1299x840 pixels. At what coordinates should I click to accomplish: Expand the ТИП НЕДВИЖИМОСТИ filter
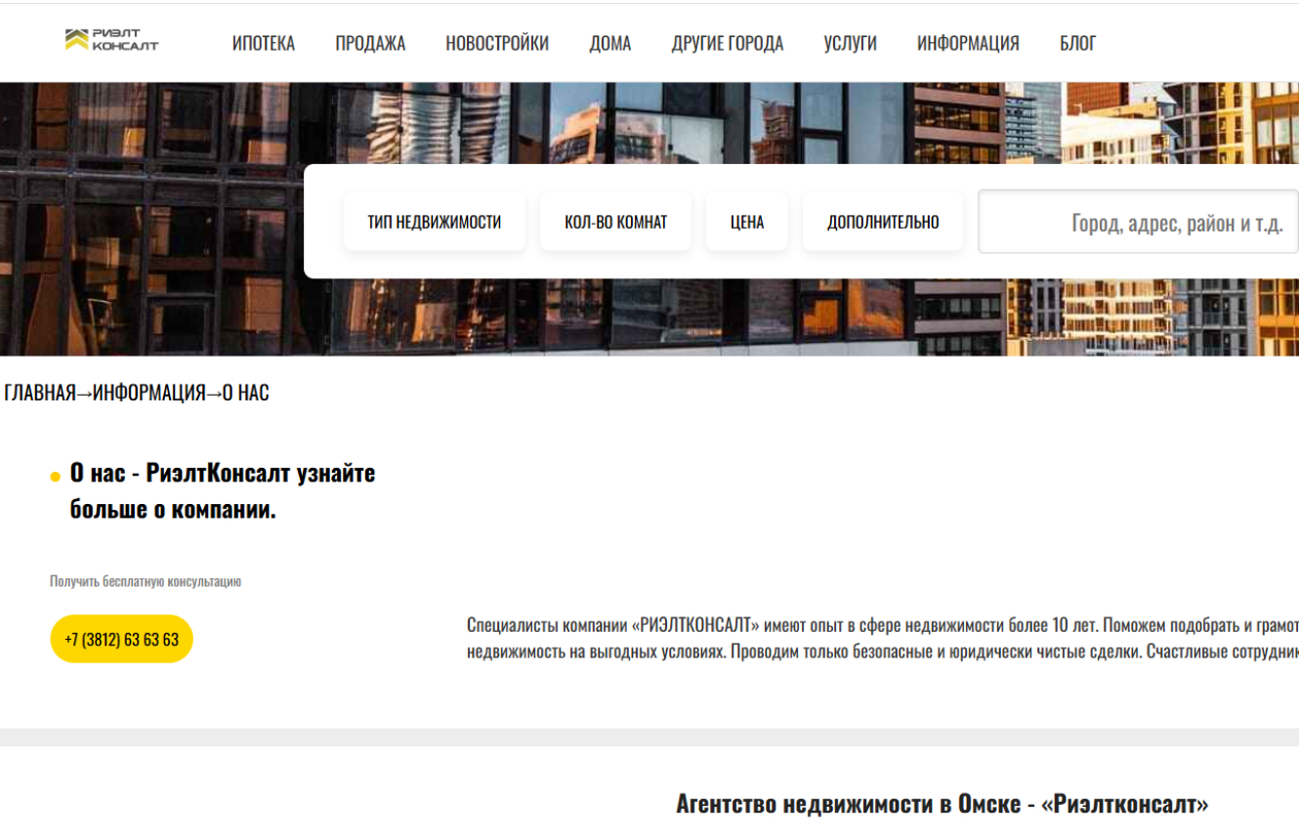434,222
